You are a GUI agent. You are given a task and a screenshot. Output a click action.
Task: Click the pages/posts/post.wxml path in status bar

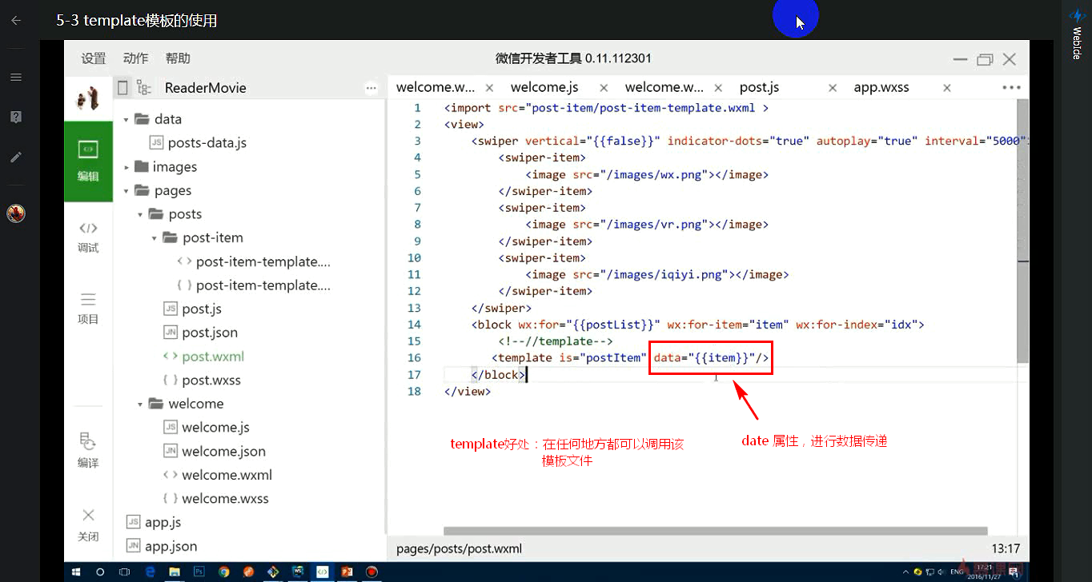click(459, 548)
